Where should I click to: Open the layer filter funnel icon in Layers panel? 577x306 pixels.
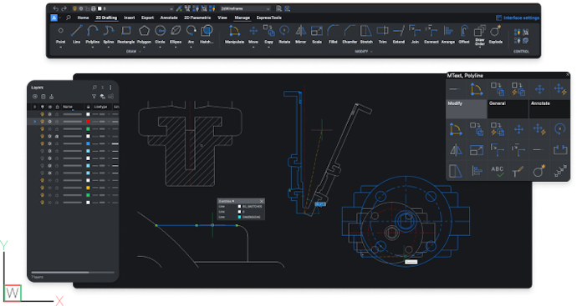94,97
